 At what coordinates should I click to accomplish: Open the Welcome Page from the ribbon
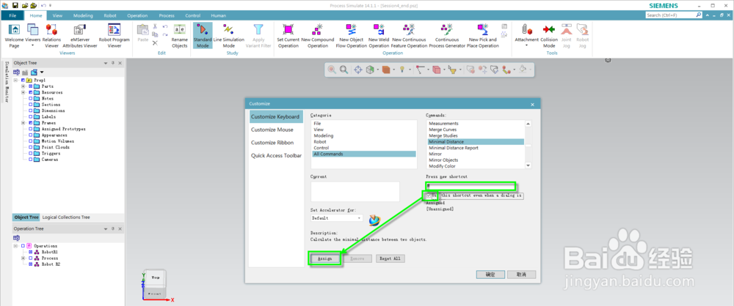point(14,36)
